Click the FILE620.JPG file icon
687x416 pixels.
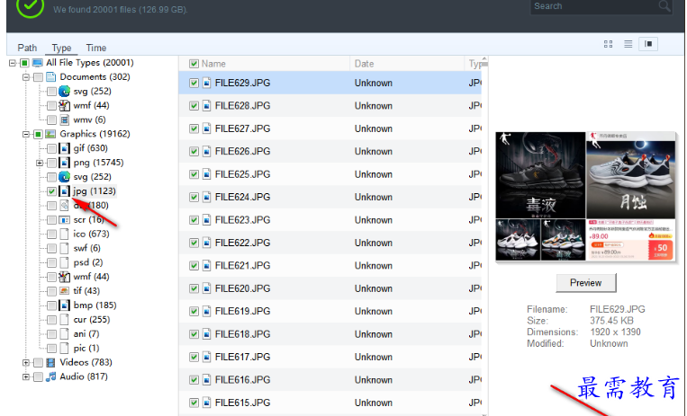207,288
